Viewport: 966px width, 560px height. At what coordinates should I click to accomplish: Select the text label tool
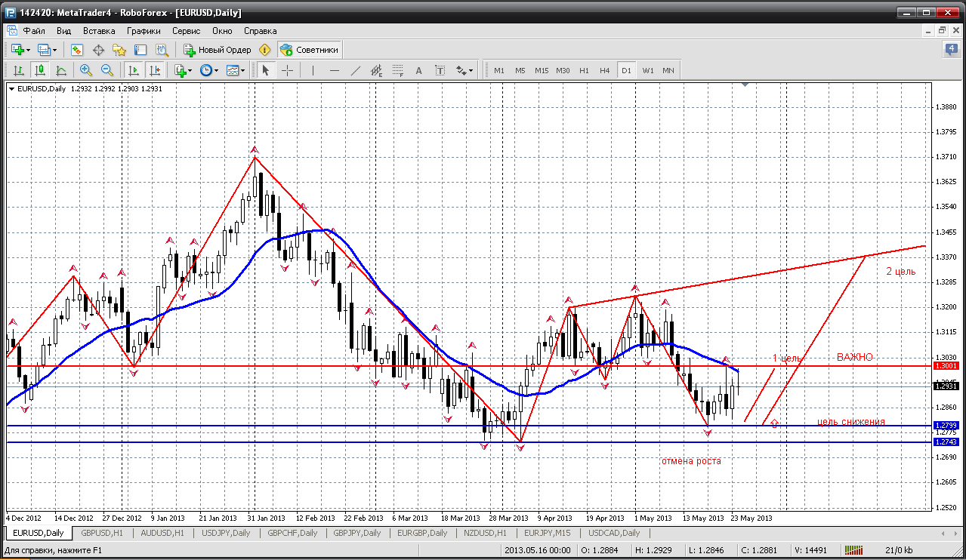tap(440, 70)
